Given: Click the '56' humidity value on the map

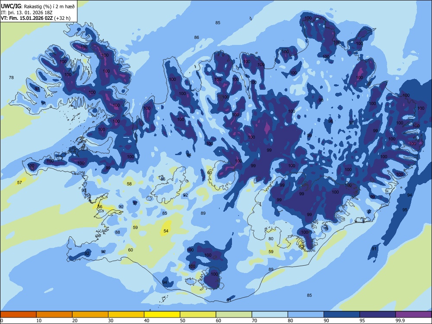Looking at the screenshot, I should pos(100,206).
